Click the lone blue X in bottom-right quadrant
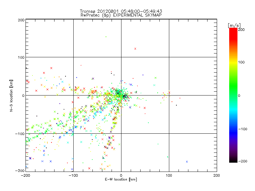 tap(187, 162)
